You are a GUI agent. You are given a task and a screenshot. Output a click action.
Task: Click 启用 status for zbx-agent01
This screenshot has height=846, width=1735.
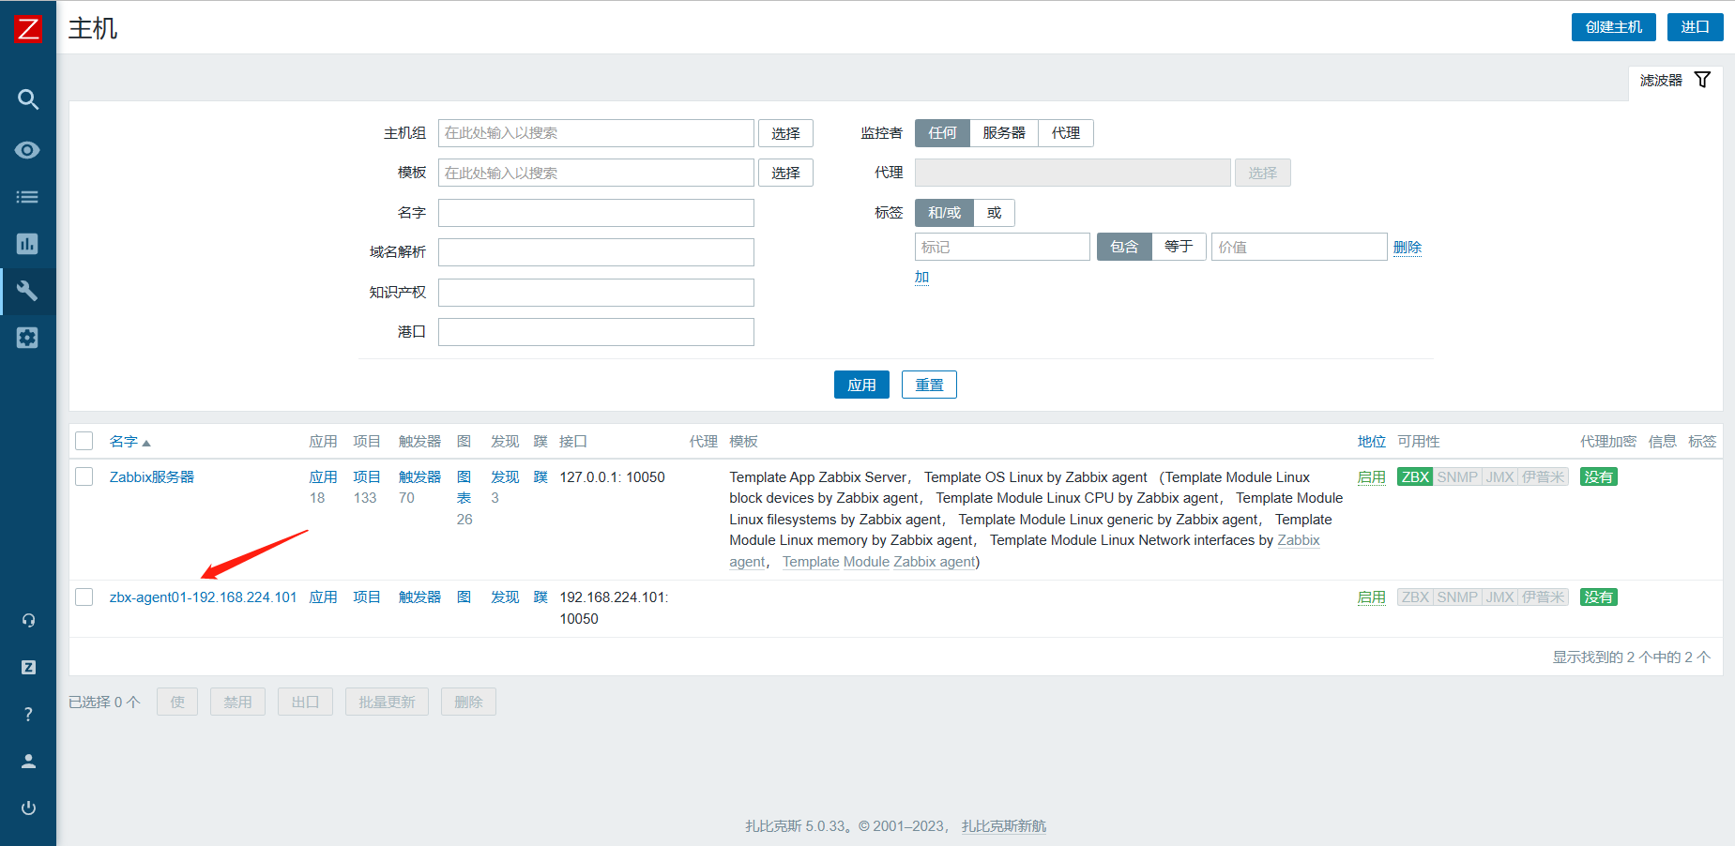tap(1371, 597)
